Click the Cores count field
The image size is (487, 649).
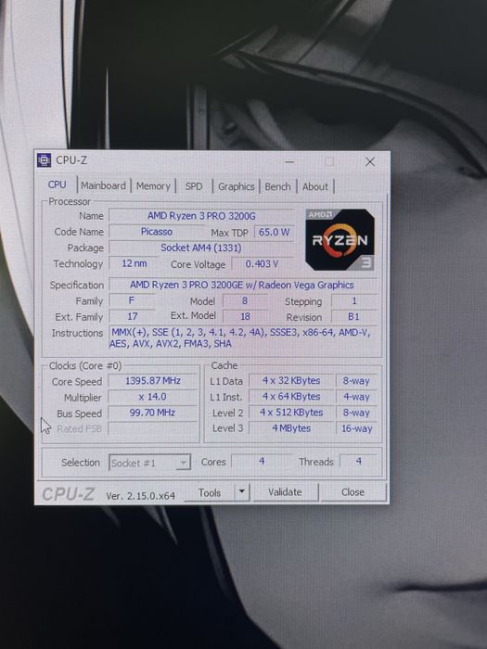point(262,462)
